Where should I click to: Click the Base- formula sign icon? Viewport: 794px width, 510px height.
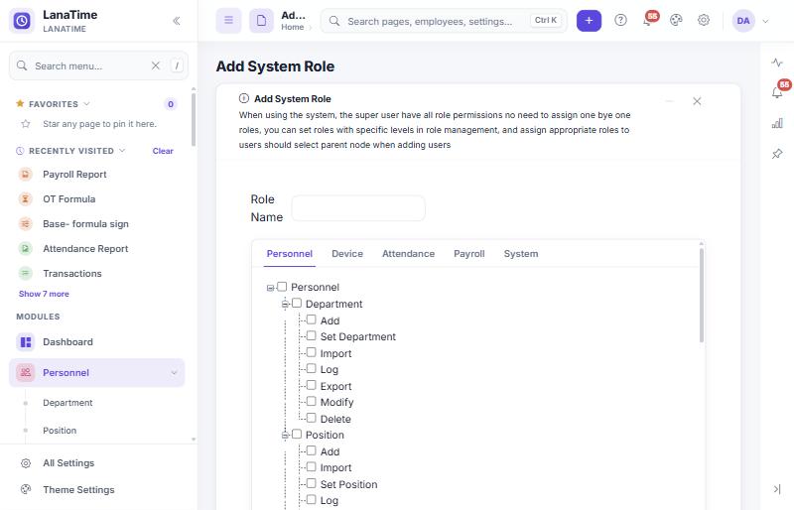(26, 224)
